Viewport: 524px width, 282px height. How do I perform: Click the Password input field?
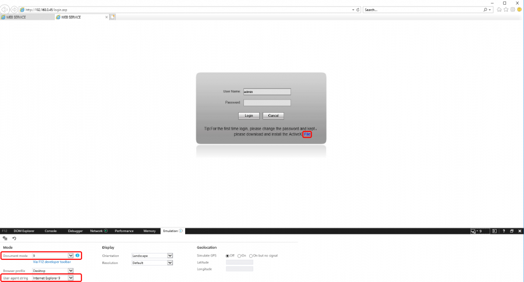pyautogui.click(x=267, y=102)
